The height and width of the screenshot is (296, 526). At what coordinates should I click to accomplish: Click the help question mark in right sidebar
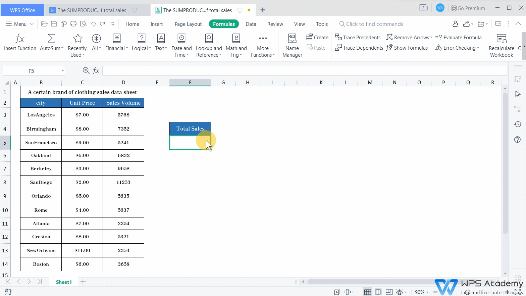point(518,140)
